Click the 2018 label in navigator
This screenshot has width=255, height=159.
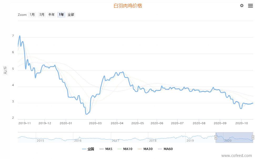[153, 141]
